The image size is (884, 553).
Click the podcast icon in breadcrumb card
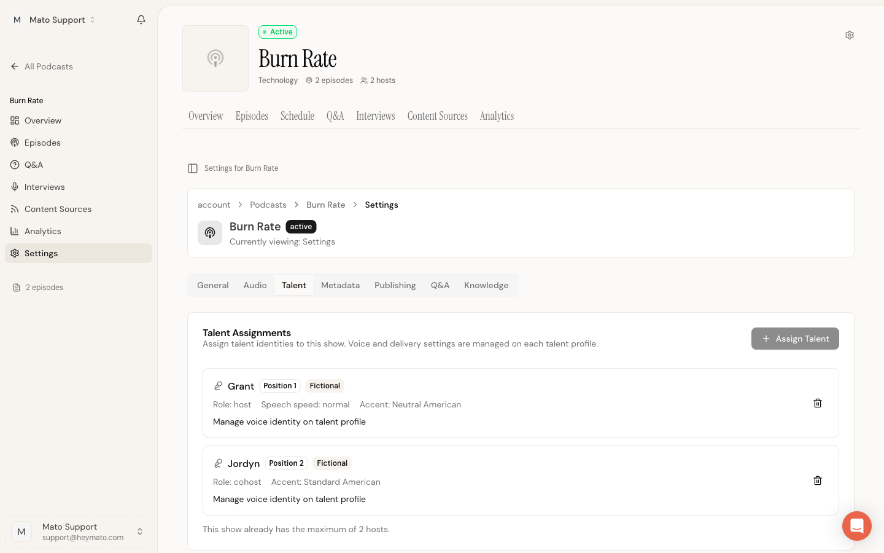(210, 233)
